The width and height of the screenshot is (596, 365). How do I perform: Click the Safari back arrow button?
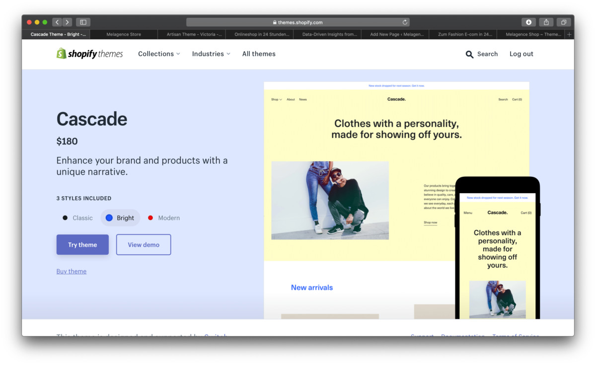point(57,22)
